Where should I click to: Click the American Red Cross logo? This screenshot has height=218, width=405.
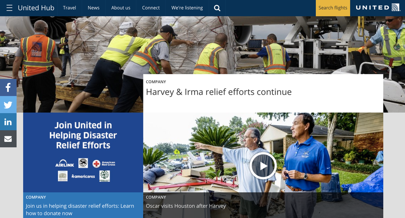tap(104, 164)
